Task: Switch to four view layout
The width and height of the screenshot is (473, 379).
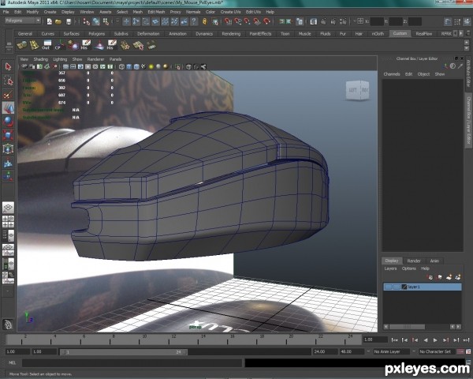Action: [8, 221]
